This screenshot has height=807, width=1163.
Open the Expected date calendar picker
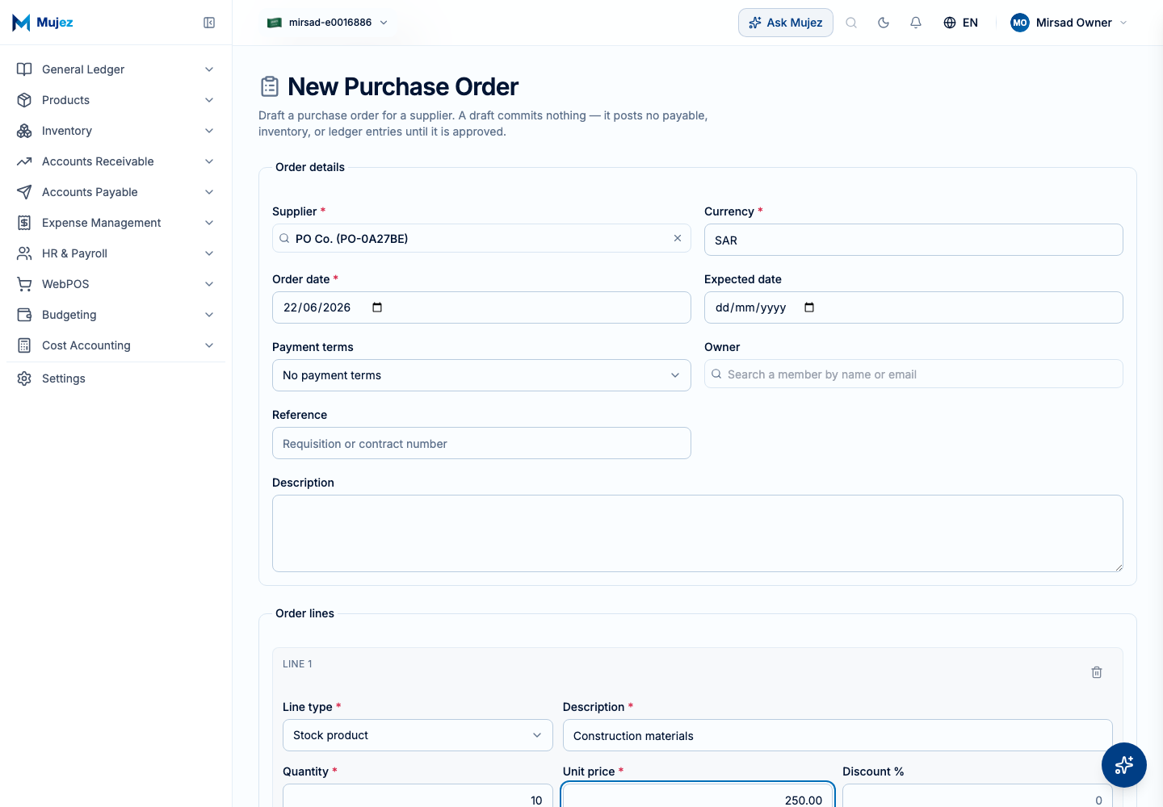tap(809, 307)
